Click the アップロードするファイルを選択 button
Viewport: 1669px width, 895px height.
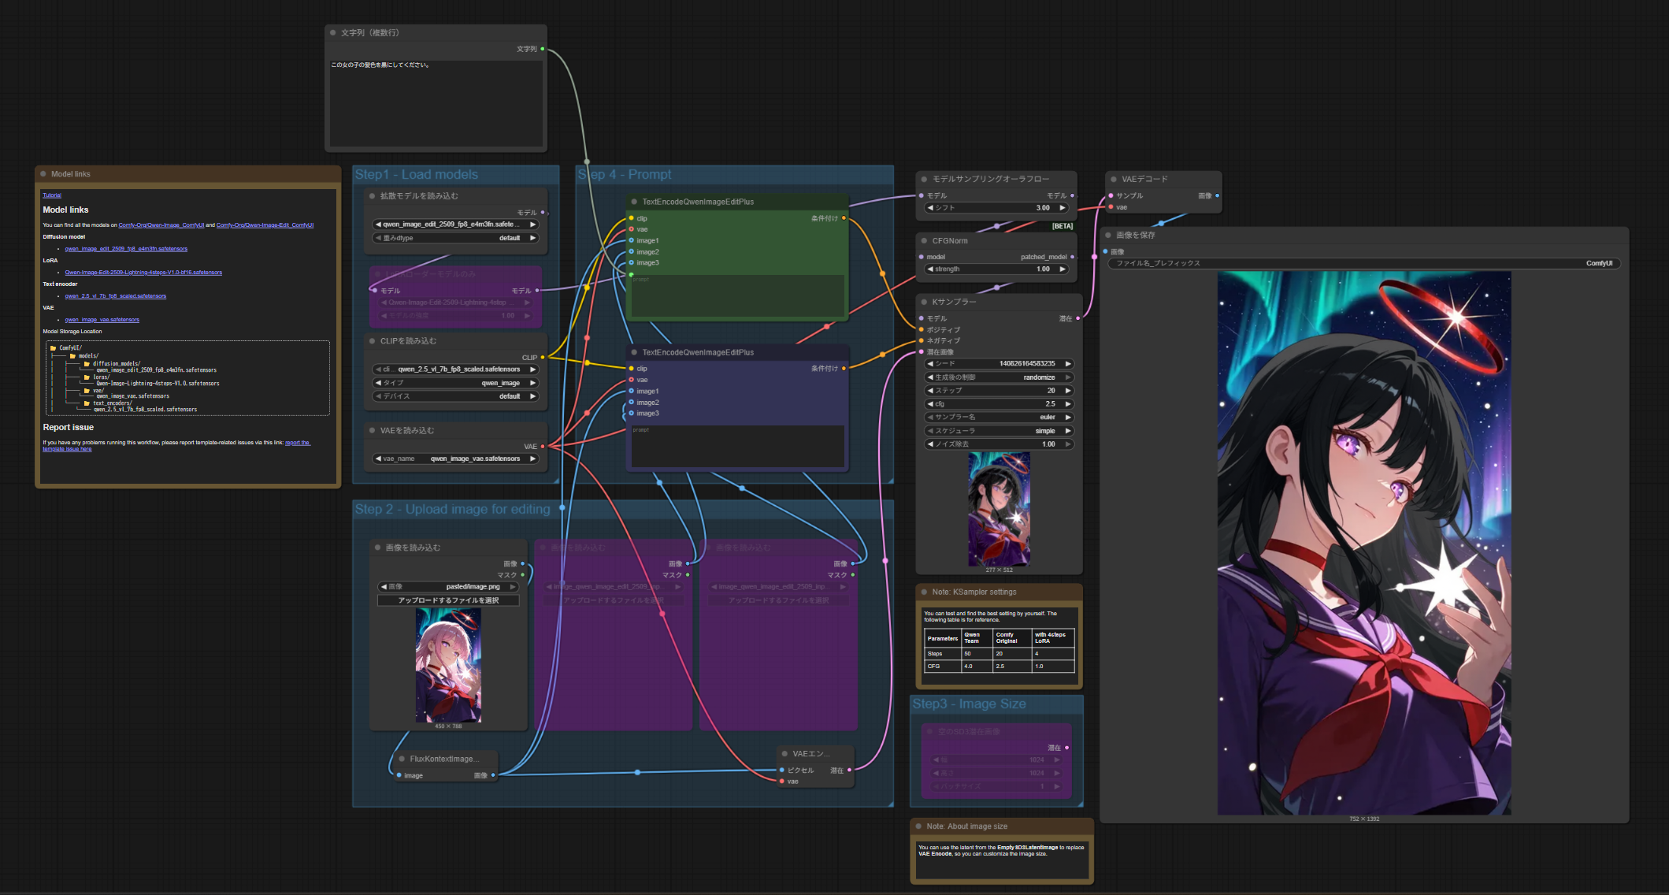pyautogui.click(x=448, y=600)
